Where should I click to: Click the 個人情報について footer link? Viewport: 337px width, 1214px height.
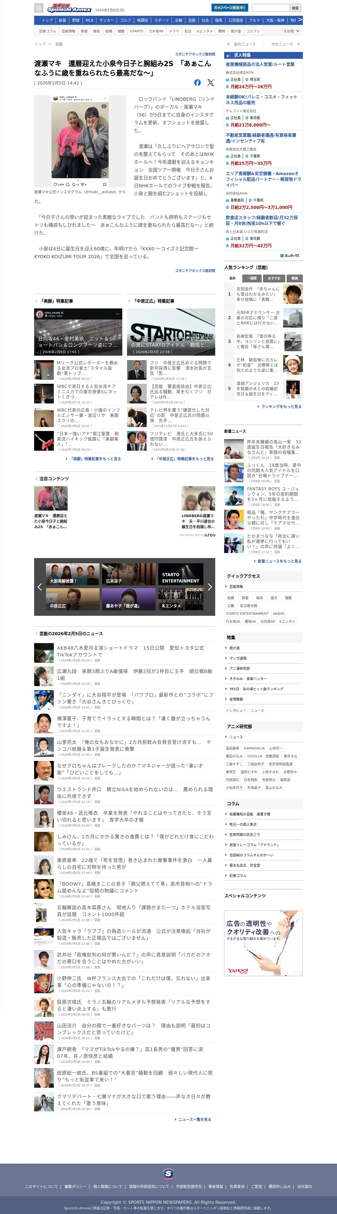pos(107,1187)
